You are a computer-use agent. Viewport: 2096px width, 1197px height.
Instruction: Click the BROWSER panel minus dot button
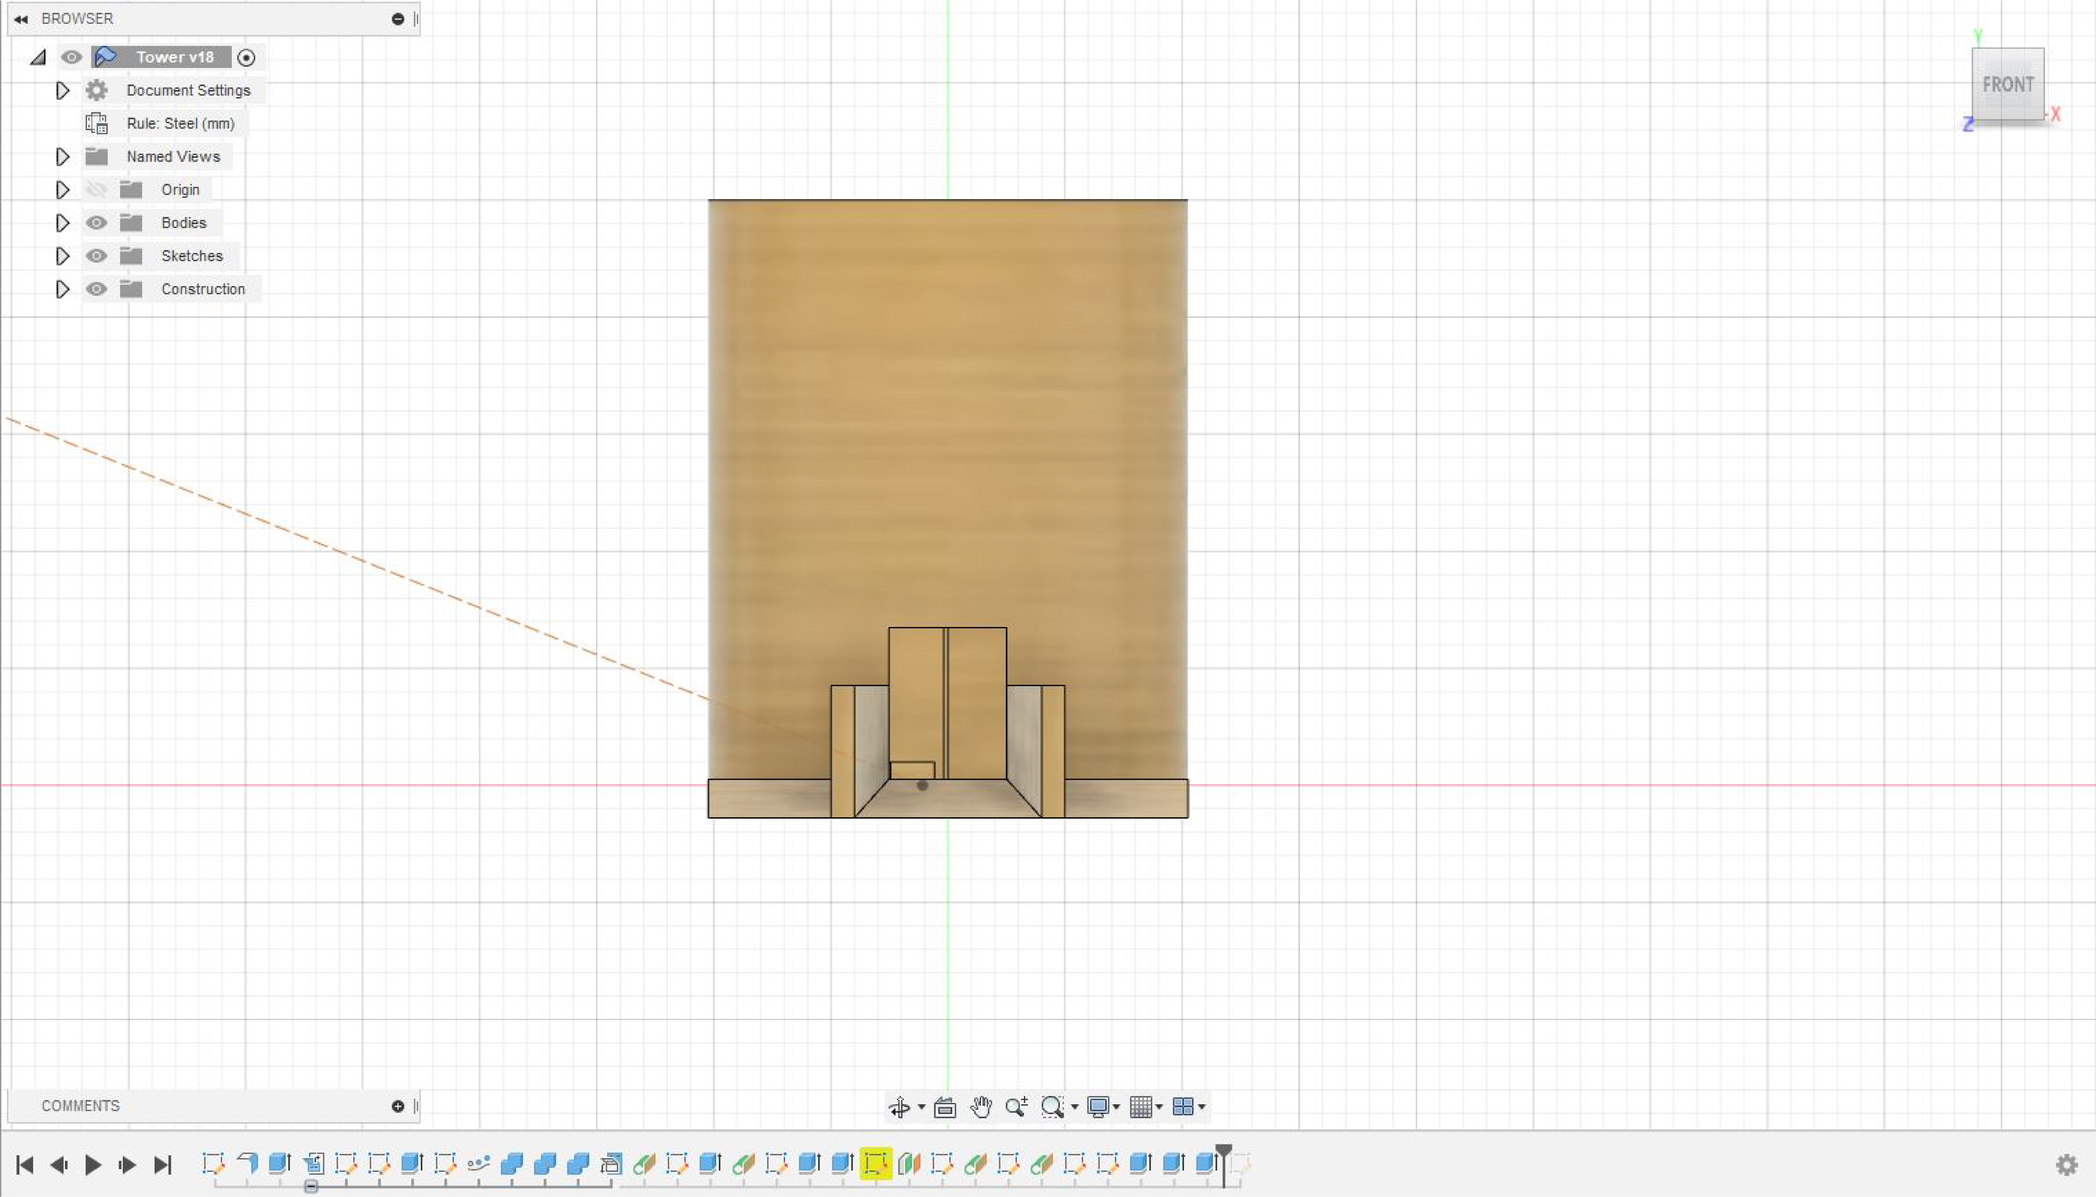coord(398,19)
